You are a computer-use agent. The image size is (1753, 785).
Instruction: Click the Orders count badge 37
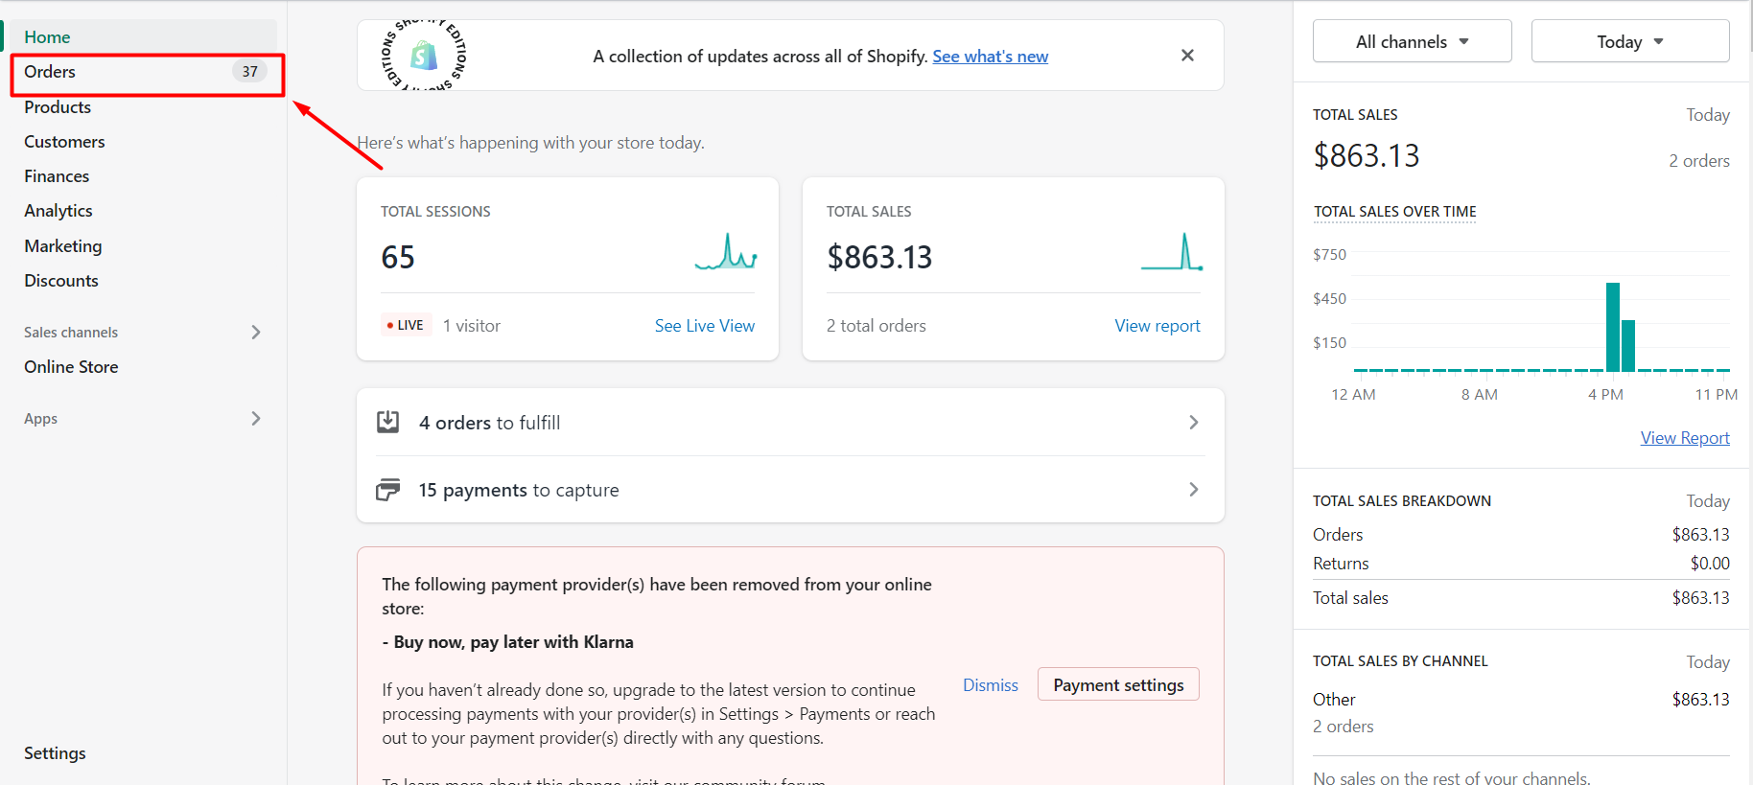249,72
